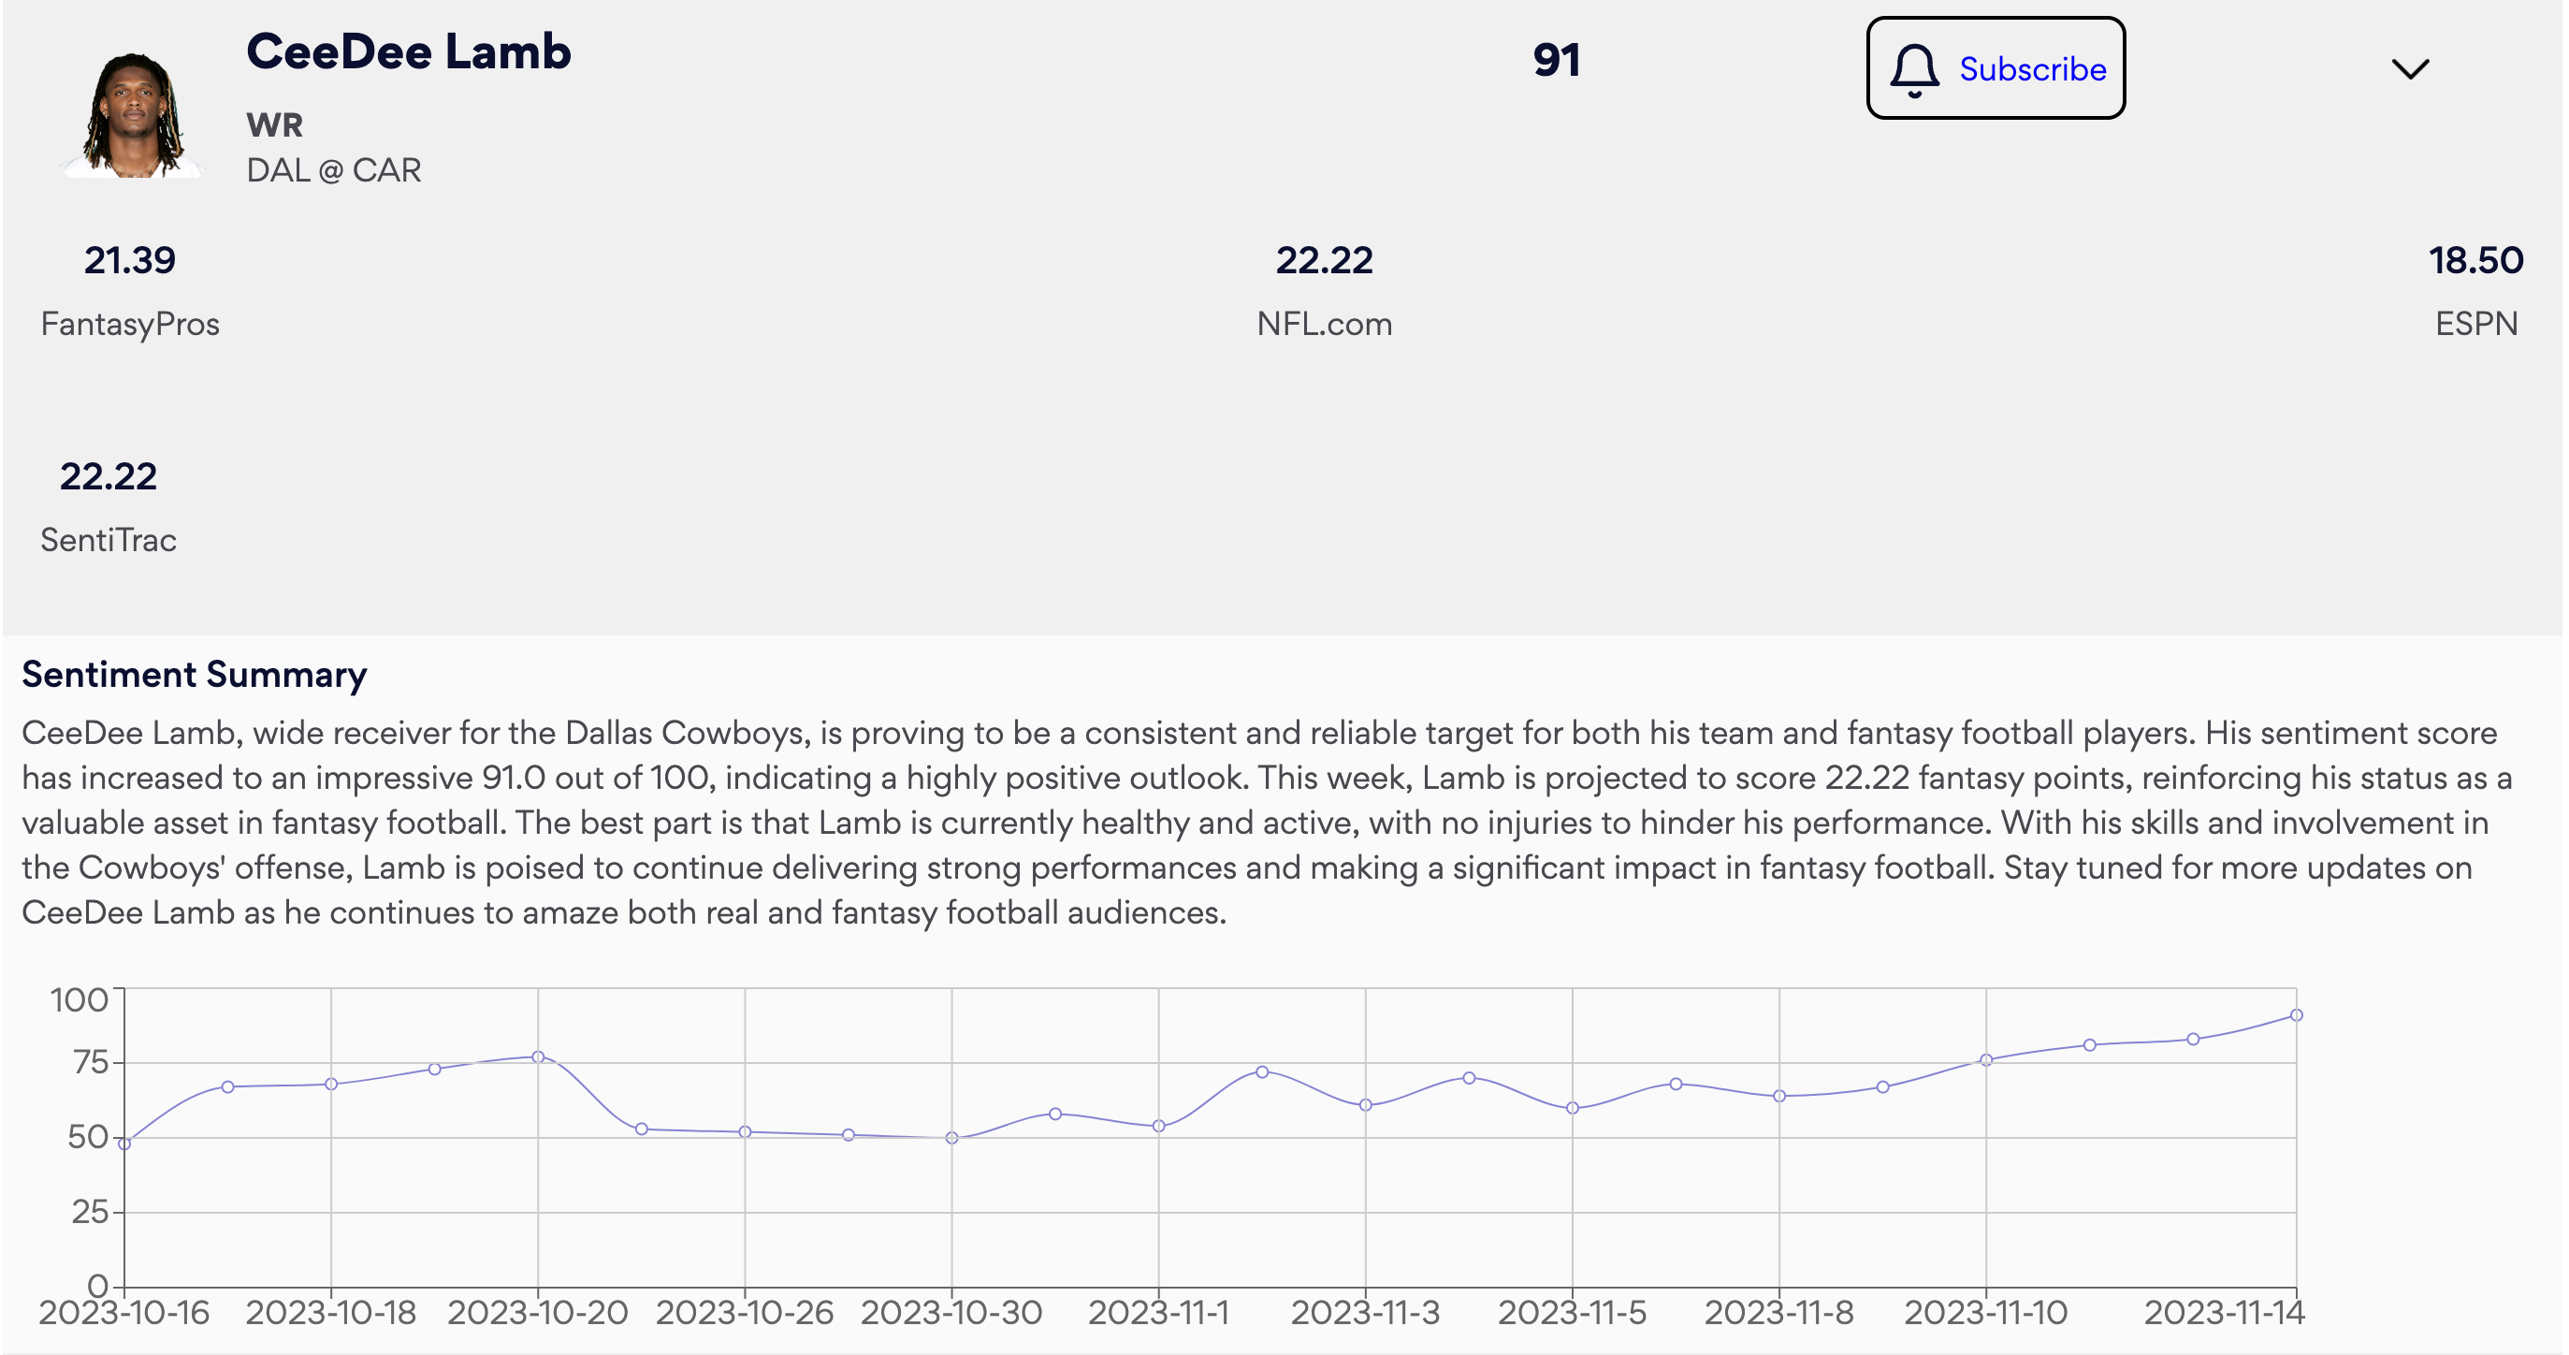Click the chart point at 2023-10-30

(951, 1138)
